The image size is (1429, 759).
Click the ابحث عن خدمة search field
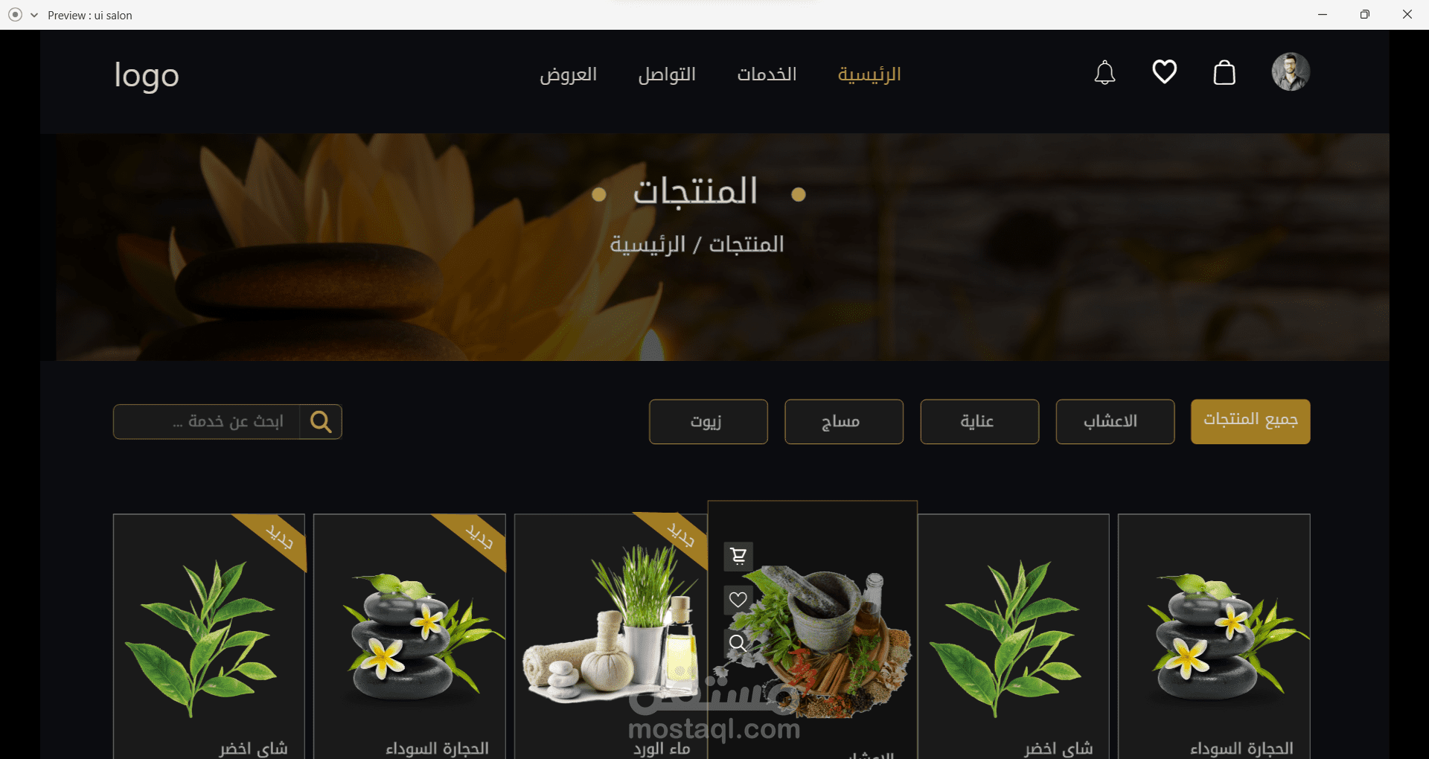[207, 422]
